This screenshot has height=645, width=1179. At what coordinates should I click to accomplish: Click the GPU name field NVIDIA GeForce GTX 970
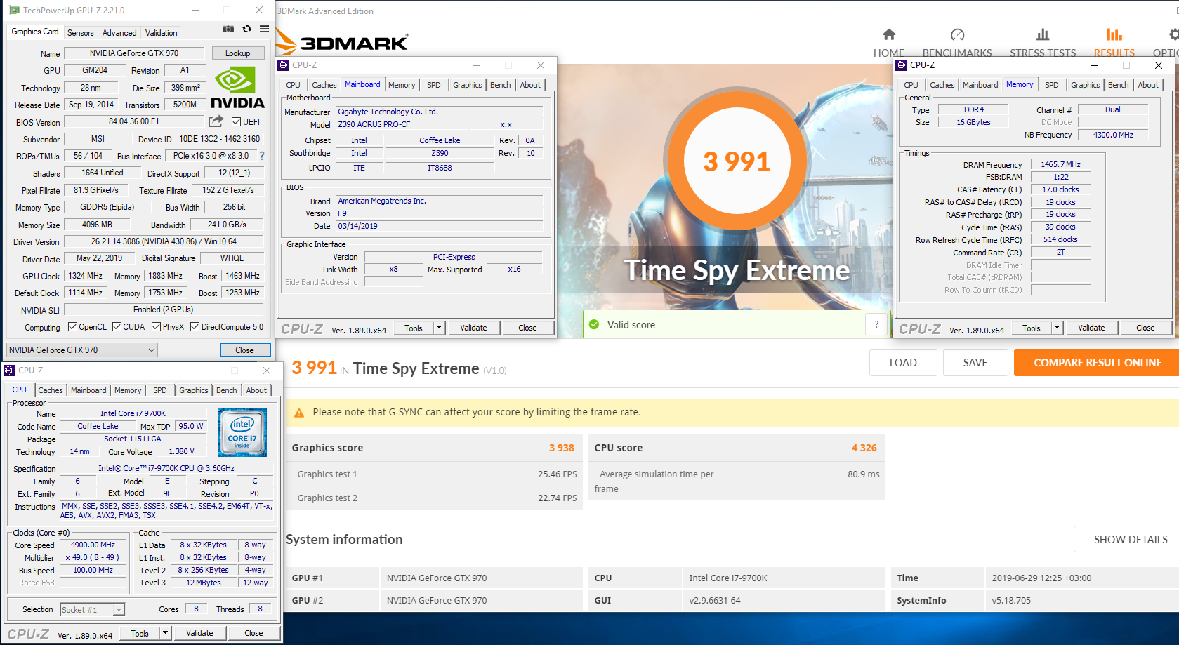coord(134,53)
